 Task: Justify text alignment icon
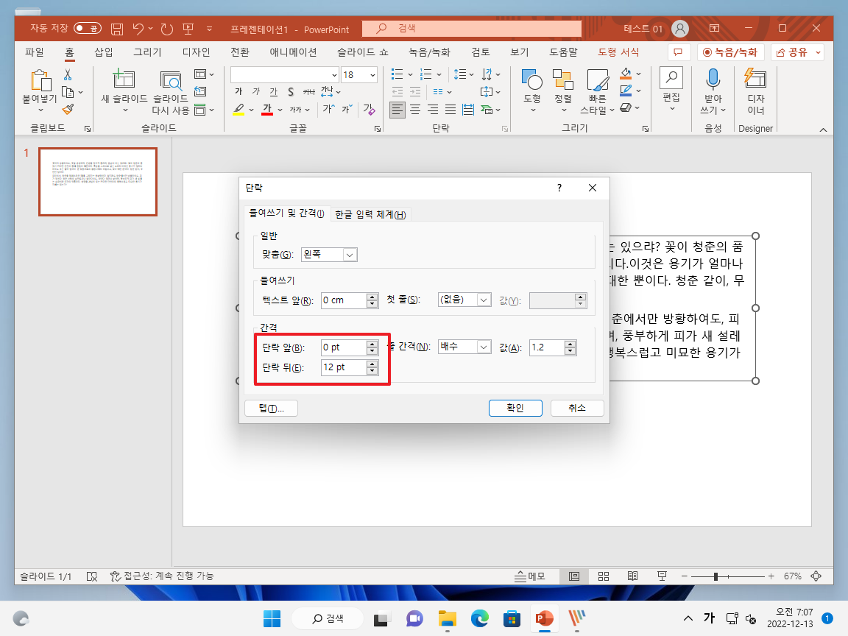(450, 110)
